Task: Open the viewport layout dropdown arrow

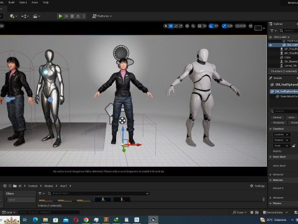Action: (264, 28)
